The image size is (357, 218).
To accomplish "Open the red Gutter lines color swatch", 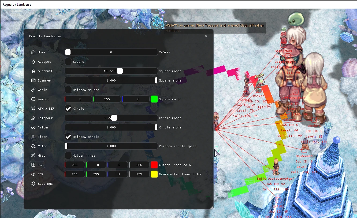I will 154,165.
